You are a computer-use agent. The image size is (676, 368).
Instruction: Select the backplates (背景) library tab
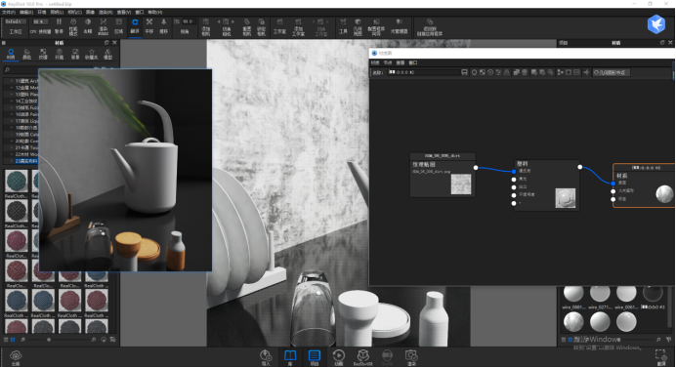pyautogui.click(x=75, y=54)
